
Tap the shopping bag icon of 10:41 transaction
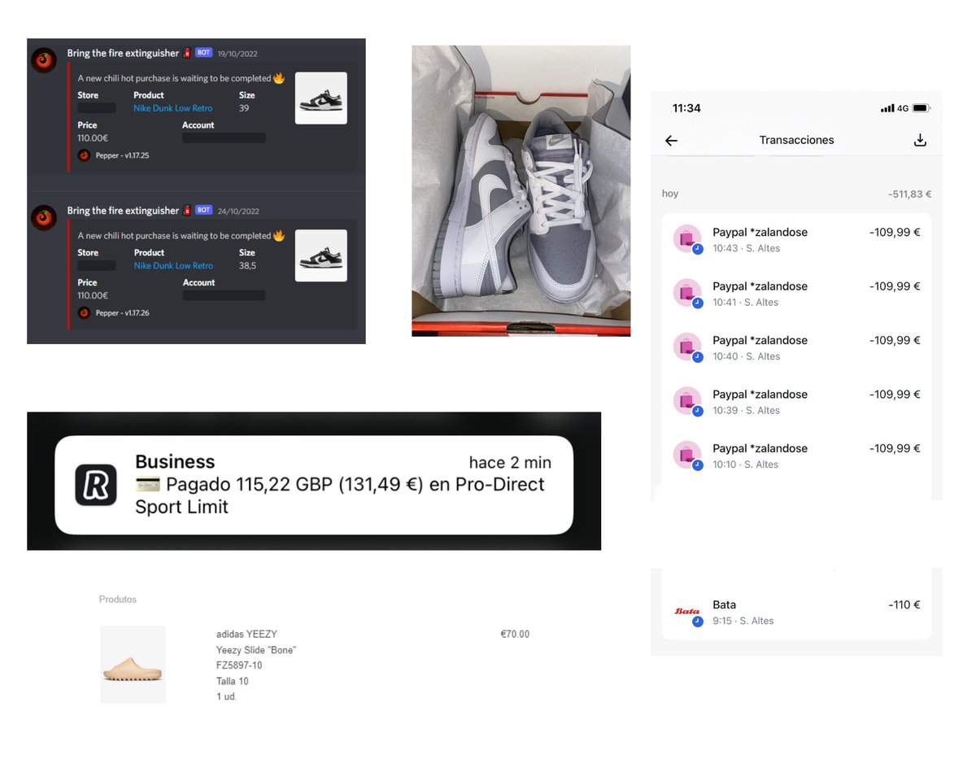687,292
